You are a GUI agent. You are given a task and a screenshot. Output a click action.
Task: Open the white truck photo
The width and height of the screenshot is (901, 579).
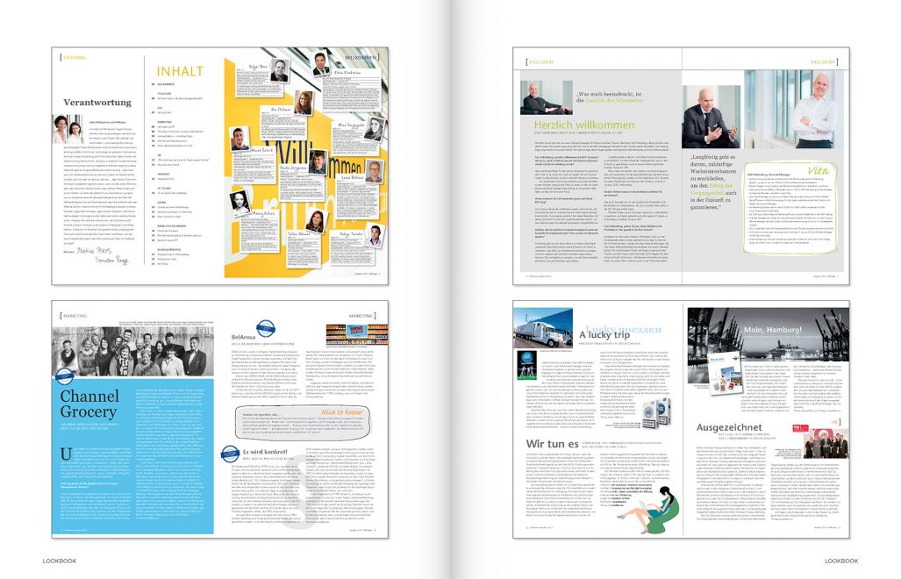point(542,328)
